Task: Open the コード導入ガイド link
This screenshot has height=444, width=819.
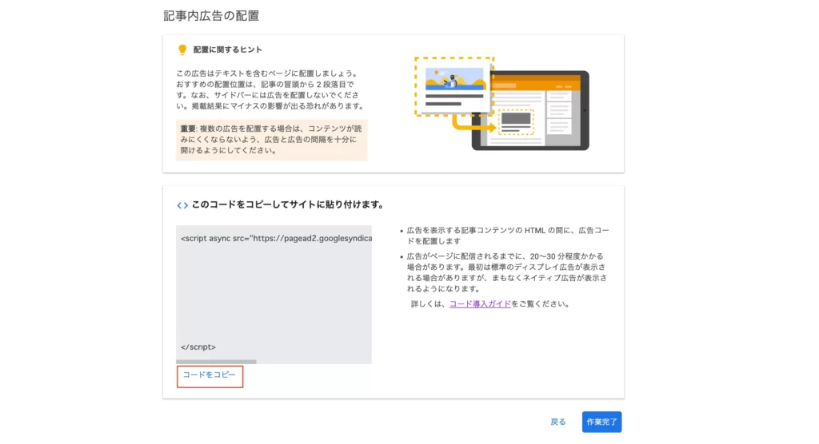Action: coord(480,303)
